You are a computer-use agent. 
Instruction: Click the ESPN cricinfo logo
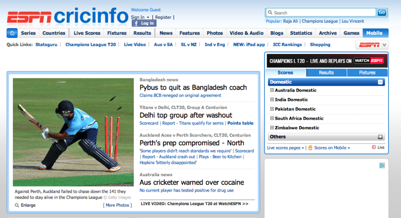(68, 17)
